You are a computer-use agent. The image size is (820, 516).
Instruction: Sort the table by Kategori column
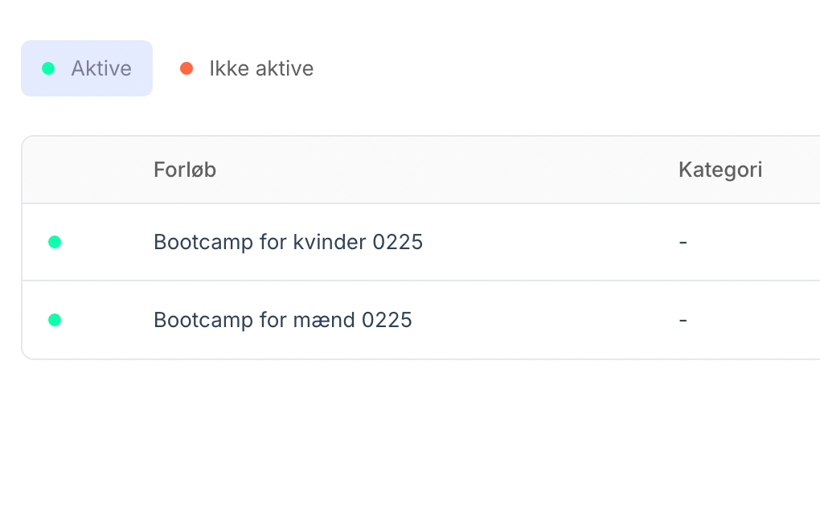pos(720,170)
